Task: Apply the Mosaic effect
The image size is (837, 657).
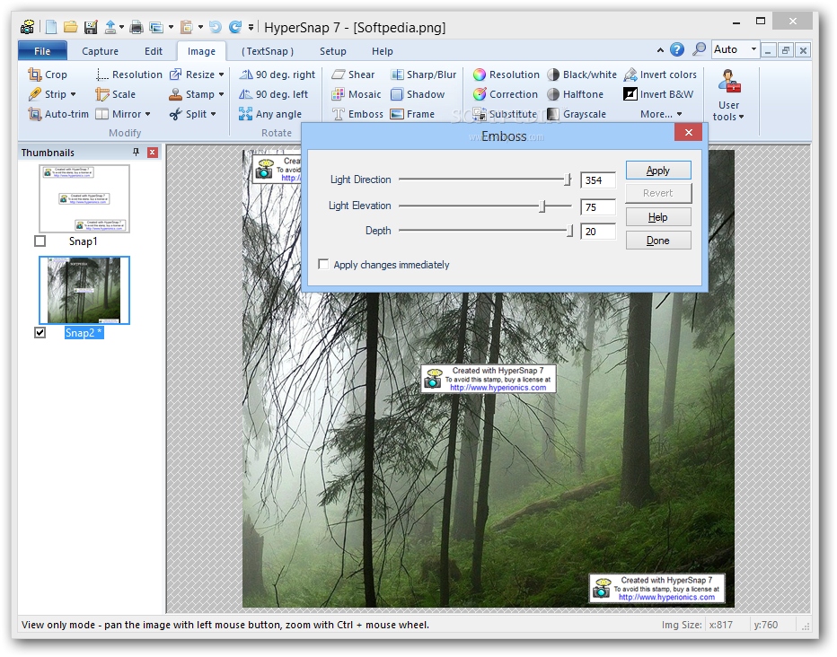Action: pyautogui.click(x=356, y=94)
